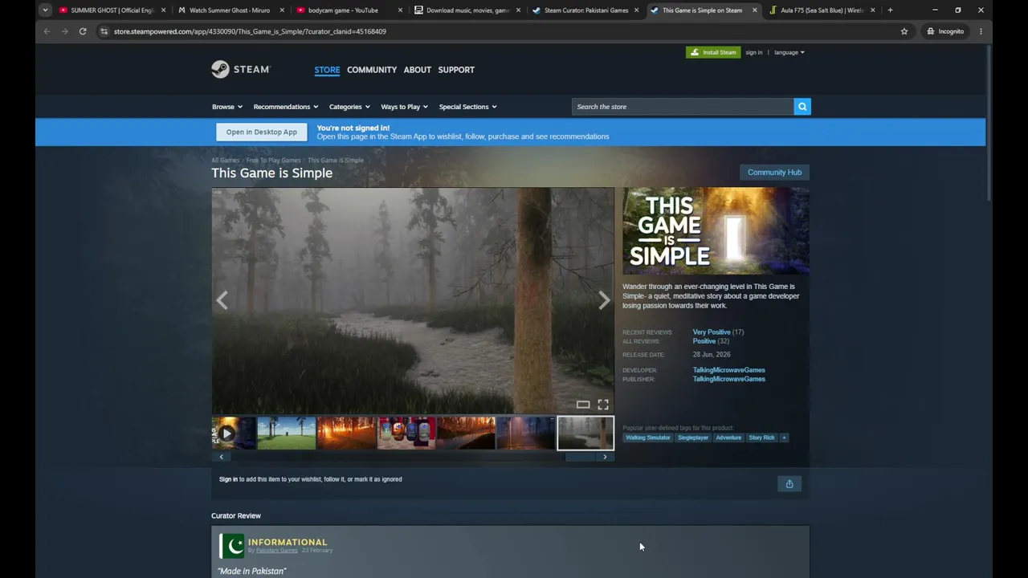Select the foggy forest path thumbnail
The width and height of the screenshot is (1028, 578).
click(585, 433)
